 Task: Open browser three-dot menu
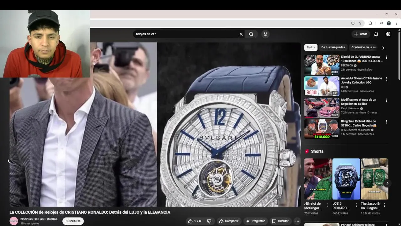[396, 23]
